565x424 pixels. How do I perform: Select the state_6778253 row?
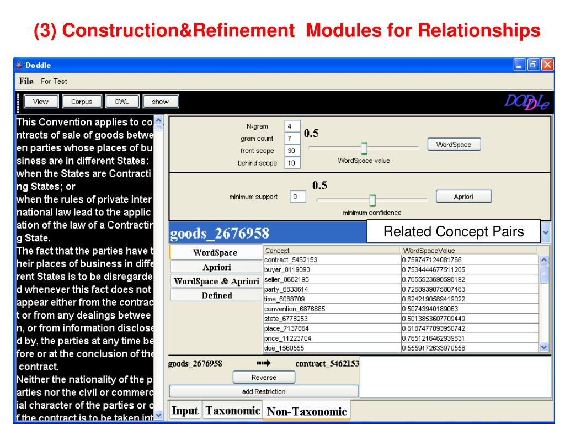pos(401,319)
